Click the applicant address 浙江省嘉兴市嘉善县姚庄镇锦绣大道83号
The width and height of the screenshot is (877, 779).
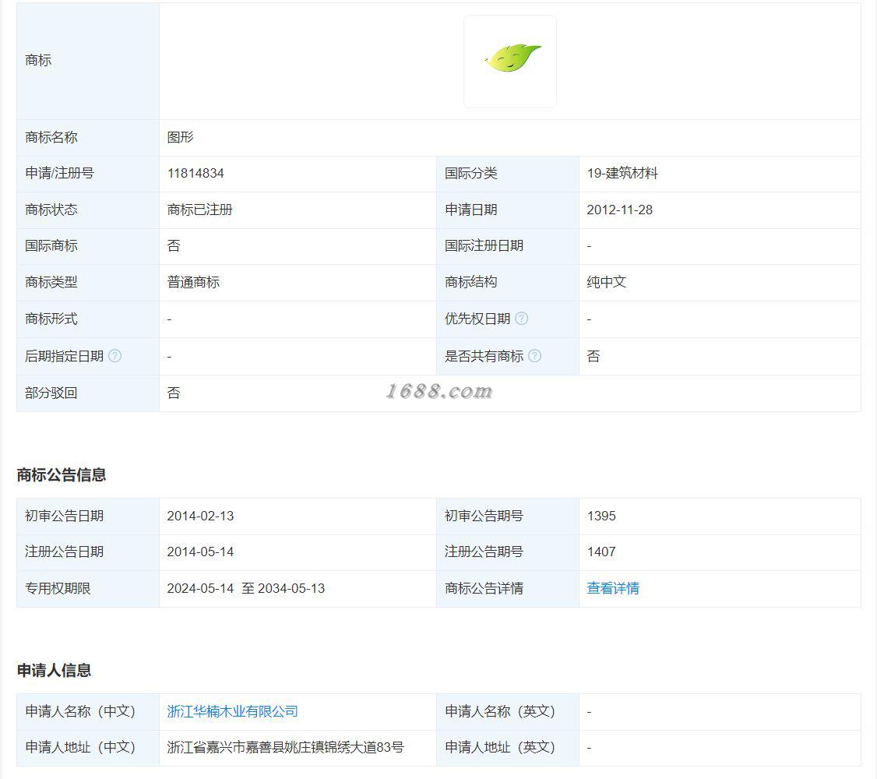(x=285, y=747)
